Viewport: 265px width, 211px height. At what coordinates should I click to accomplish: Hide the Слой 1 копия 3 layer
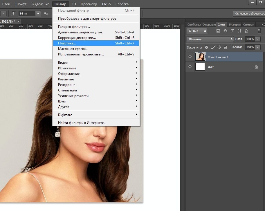point(190,57)
